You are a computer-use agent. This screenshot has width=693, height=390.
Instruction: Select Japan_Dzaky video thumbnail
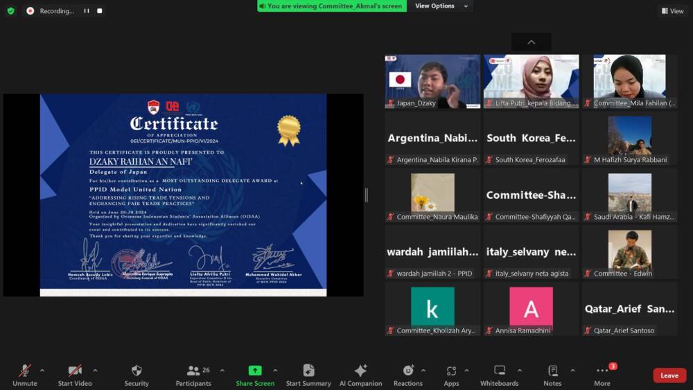click(432, 81)
